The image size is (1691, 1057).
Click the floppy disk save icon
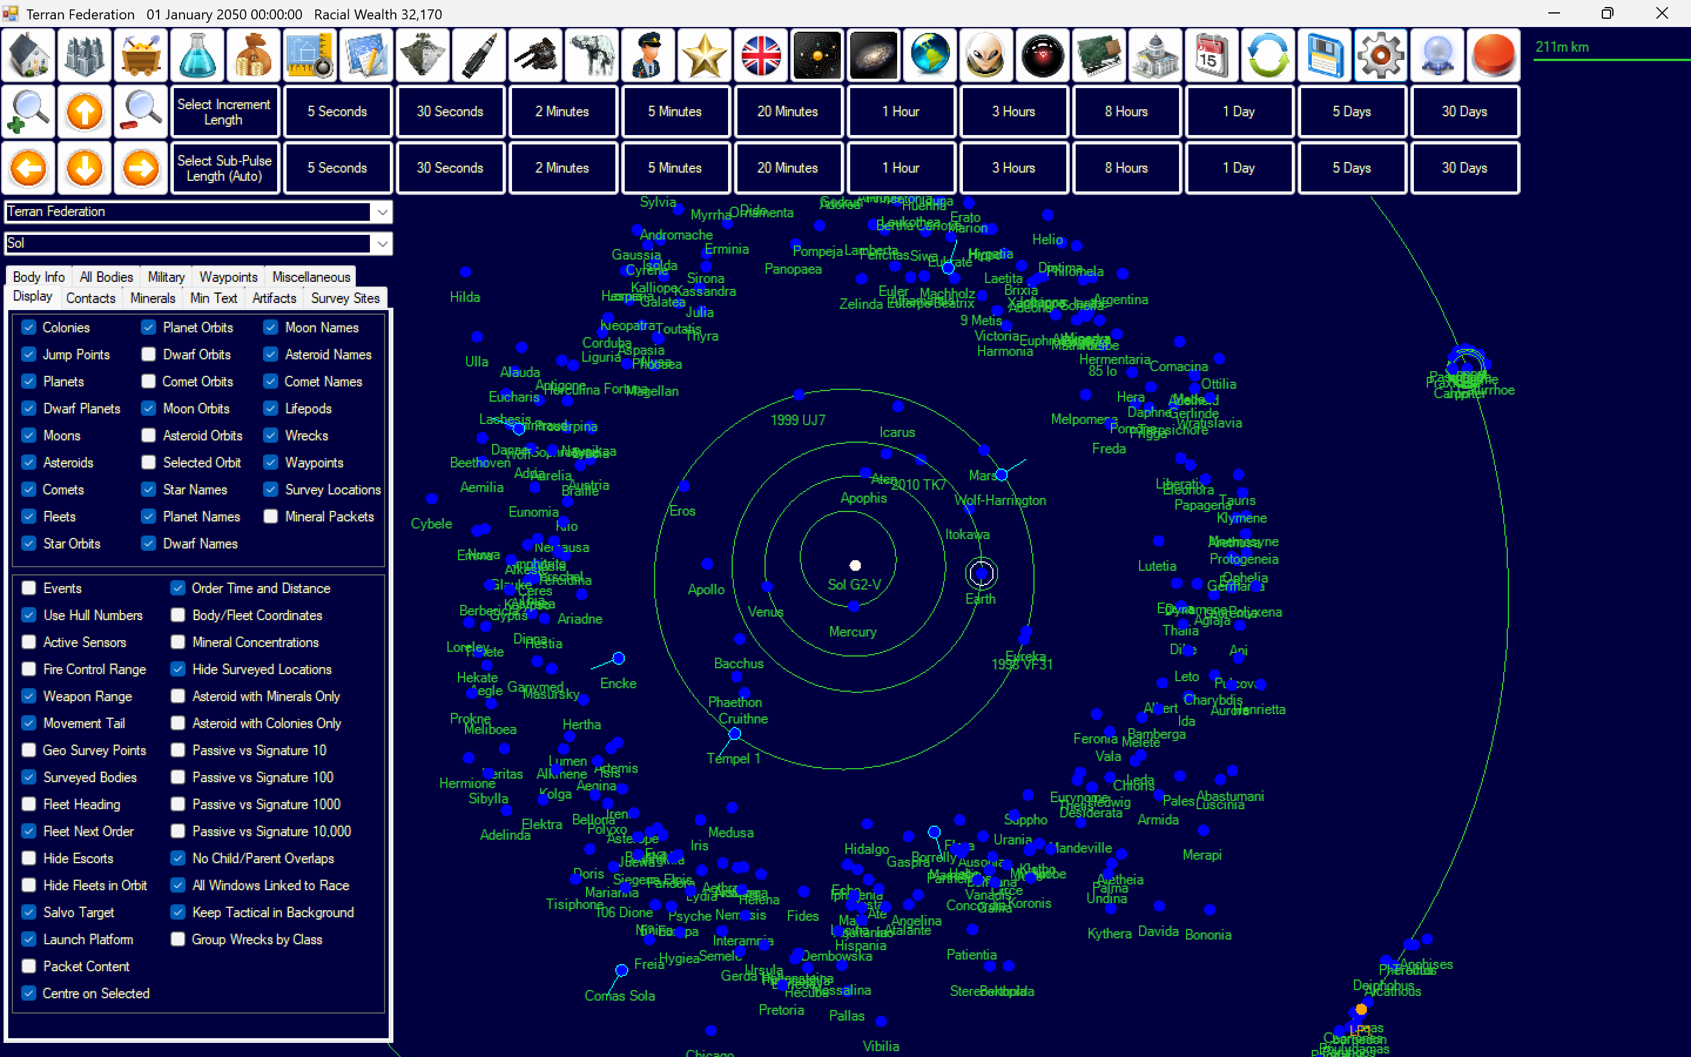[x=1324, y=55]
